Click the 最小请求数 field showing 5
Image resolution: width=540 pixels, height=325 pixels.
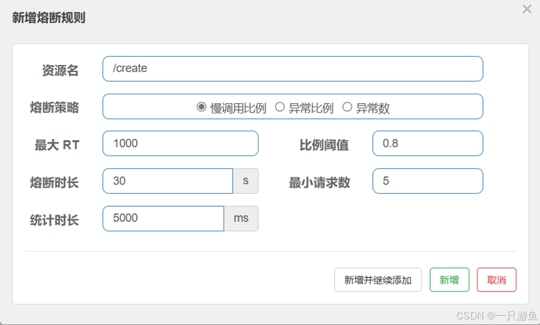tap(428, 181)
